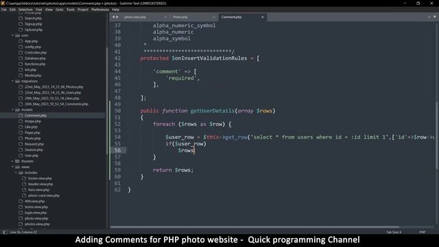The height and width of the screenshot is (247, 439).
Task: Open Upload.php in sidebar
Action: coord(34,30)
